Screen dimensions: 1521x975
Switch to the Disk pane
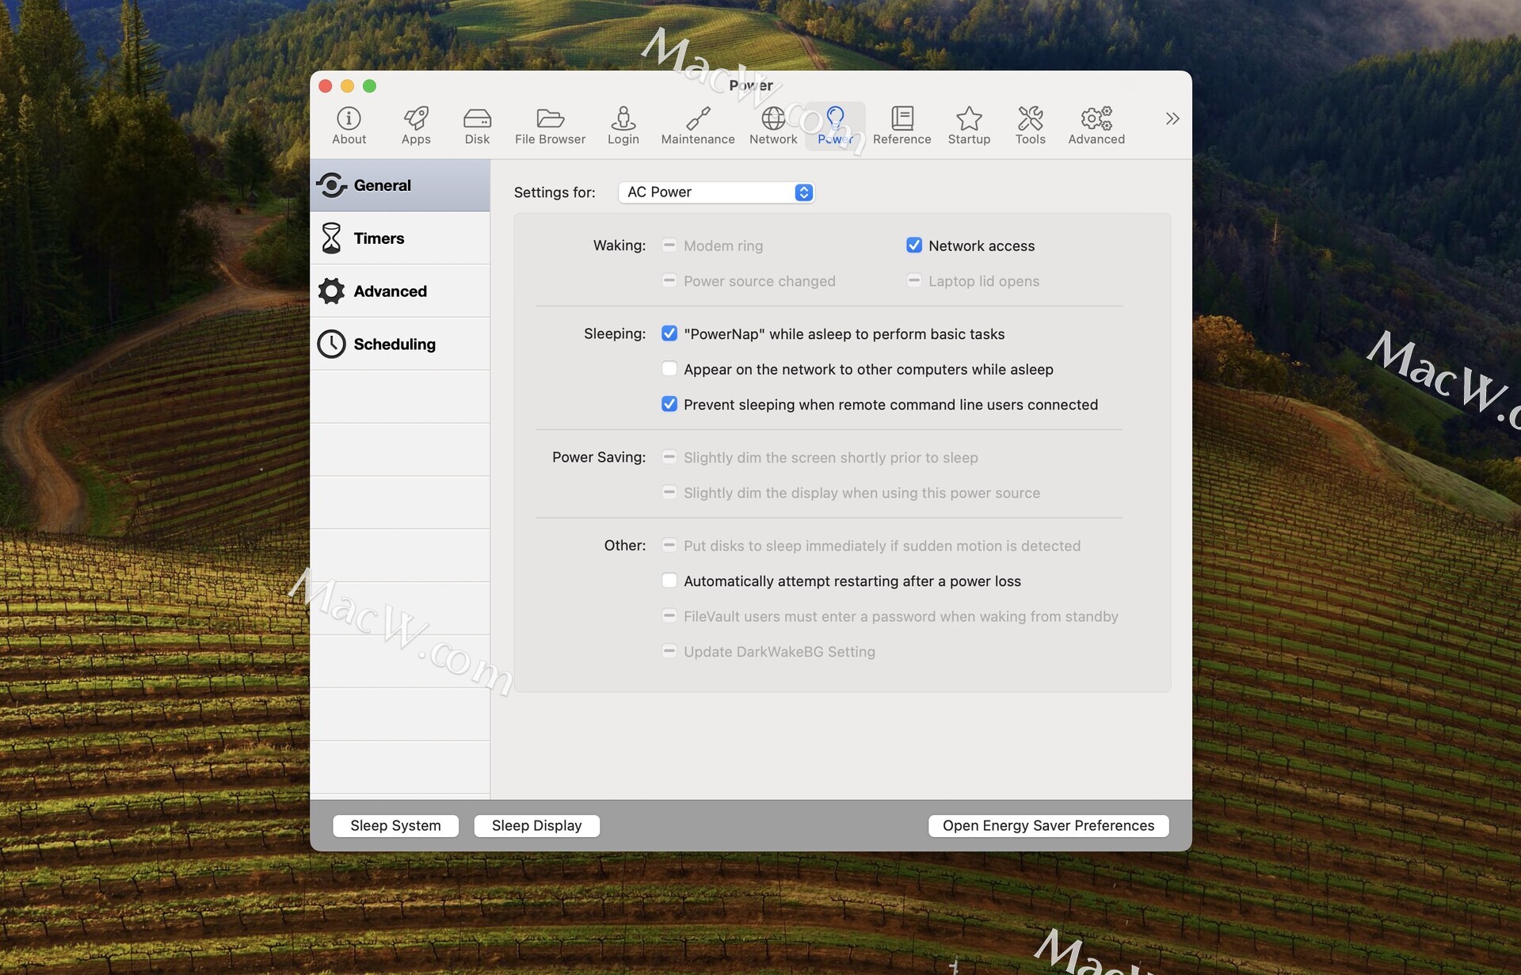pyautogui.click(x=477, y=125)
